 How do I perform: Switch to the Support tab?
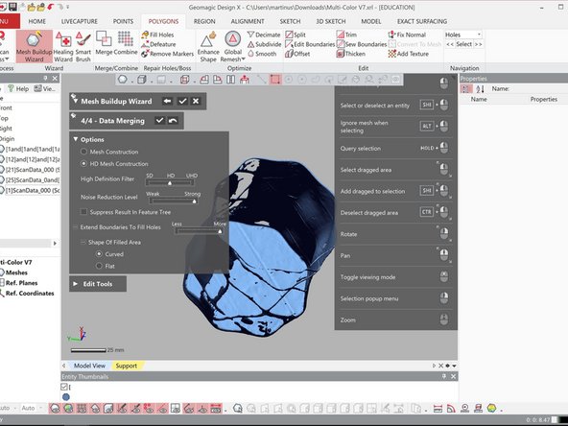tap(127, 366)
